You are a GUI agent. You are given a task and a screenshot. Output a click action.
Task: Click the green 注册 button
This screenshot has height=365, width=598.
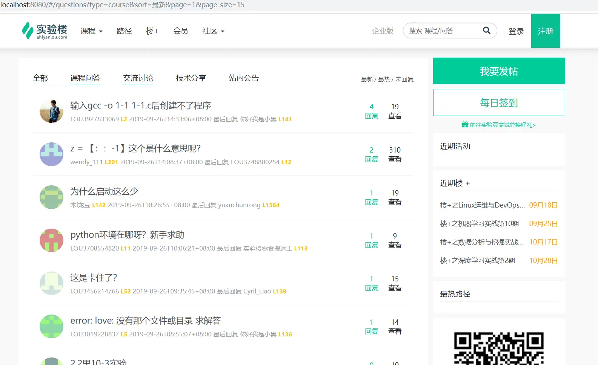546,31
